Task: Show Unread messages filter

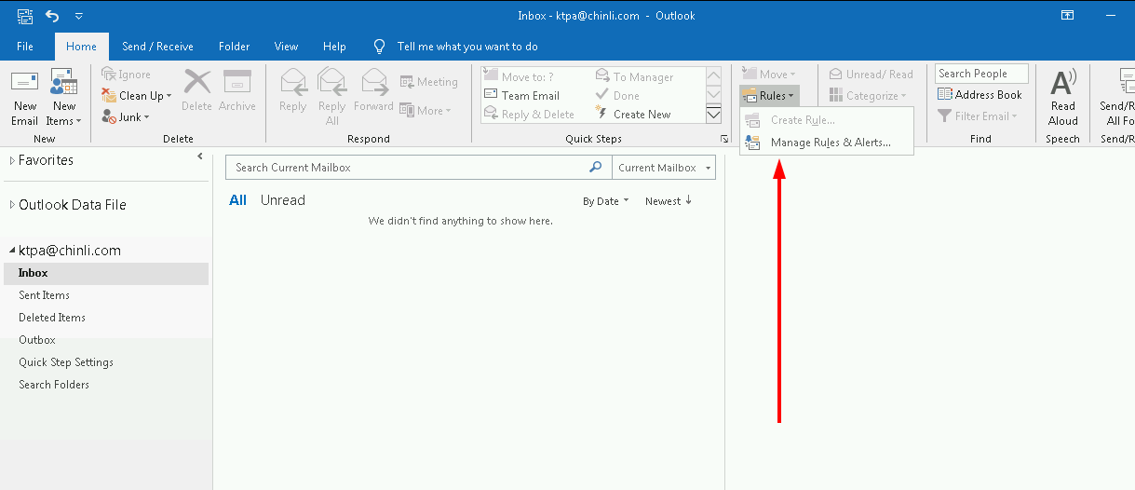Action: pyautogui.click(x=283, y=200)
